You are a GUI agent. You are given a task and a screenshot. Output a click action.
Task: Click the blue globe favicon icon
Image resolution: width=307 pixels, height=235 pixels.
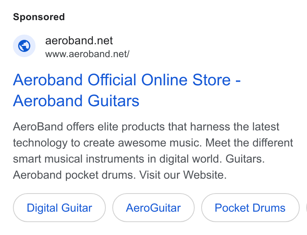(x=24, y=46)
